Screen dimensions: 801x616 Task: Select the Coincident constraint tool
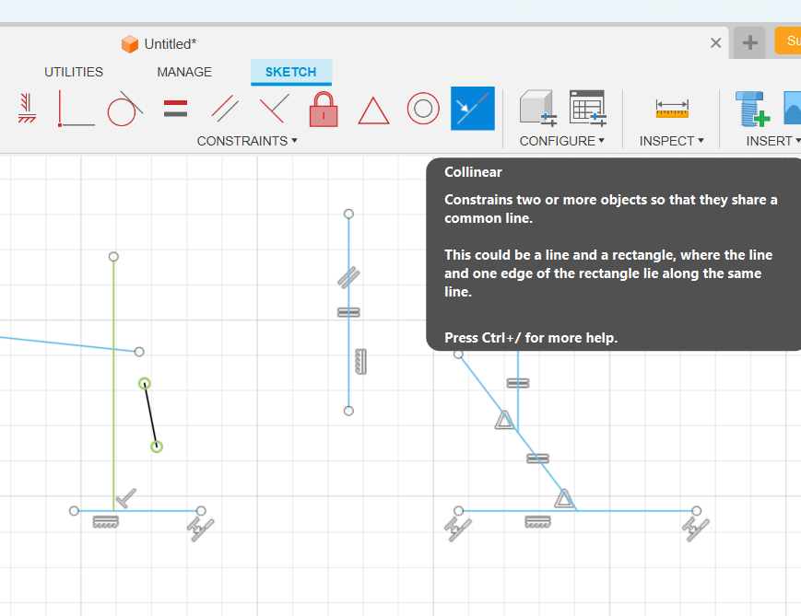(76, 109)
